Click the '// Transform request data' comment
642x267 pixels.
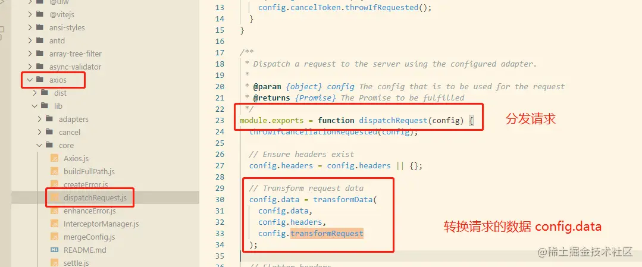point(306,189)
